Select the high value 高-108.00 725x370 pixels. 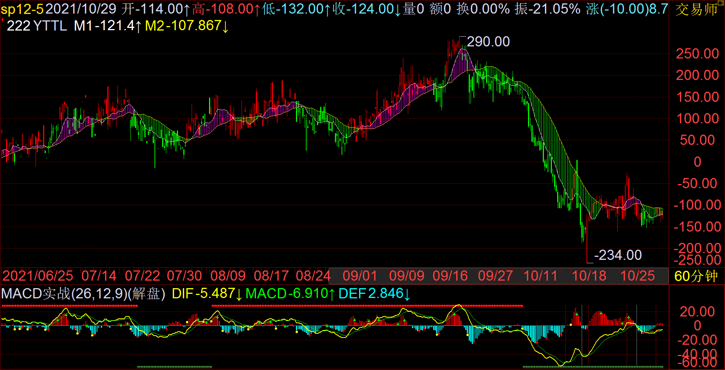pyautogui.click(x=226, y=9)
